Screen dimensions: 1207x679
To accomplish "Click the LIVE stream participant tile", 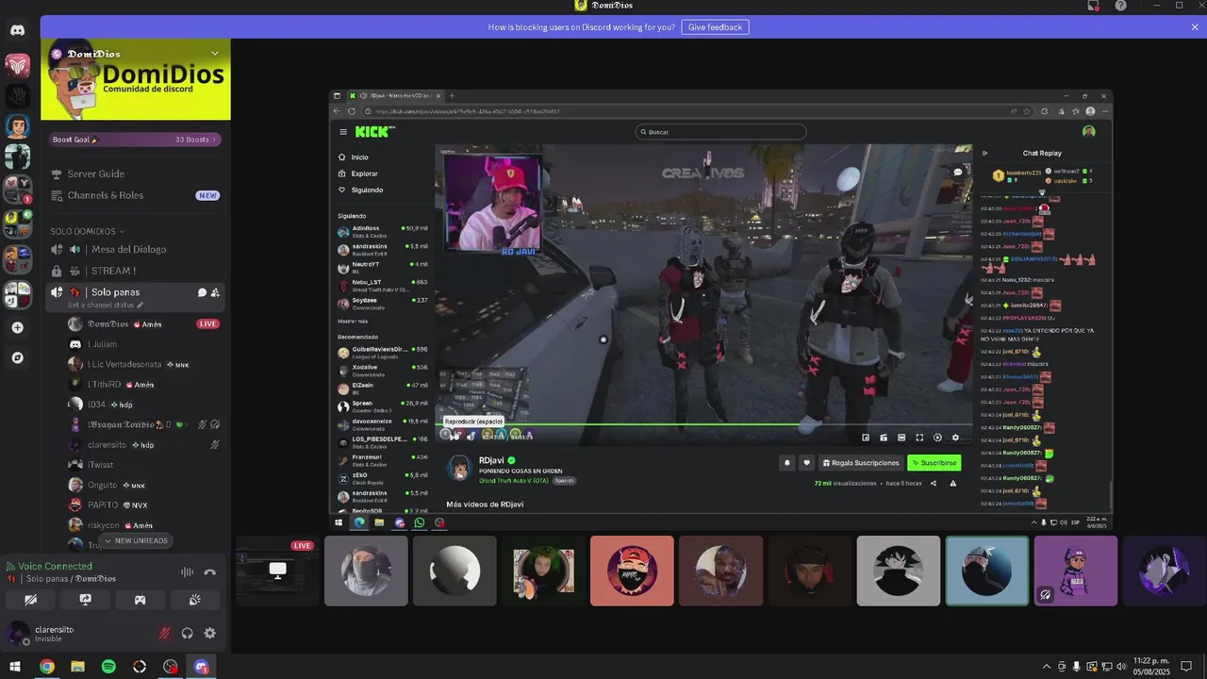I will click(x=277, y=571).
